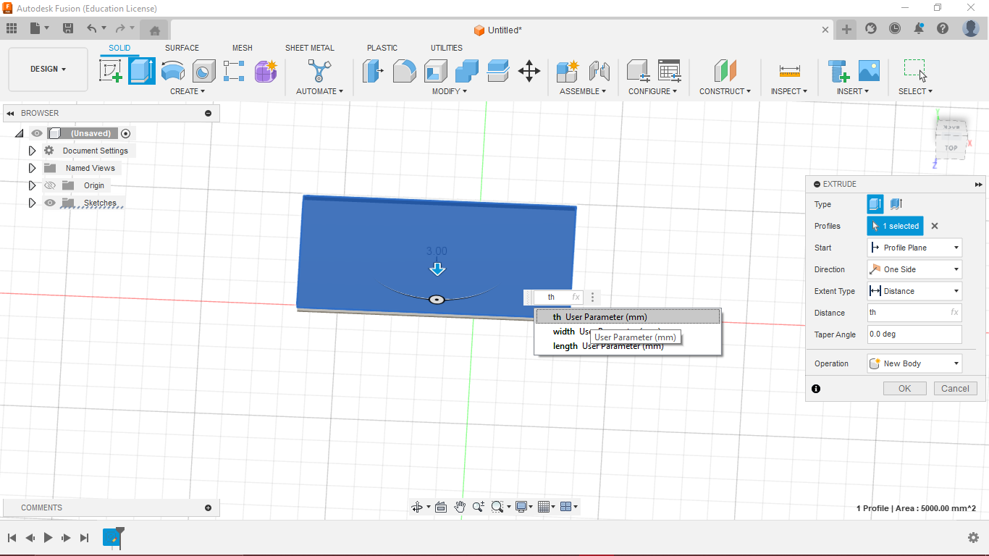The height and width of the screenshot is (556, 989).
Task: Activate the Window Select icon
Action: pos(915,71)
